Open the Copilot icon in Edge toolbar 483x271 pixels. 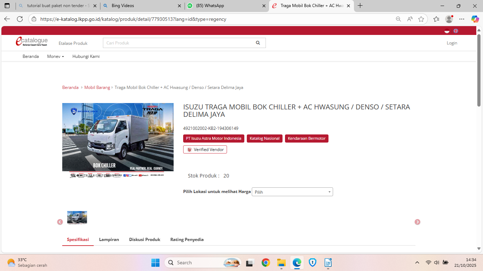click(x=475, y=19)
